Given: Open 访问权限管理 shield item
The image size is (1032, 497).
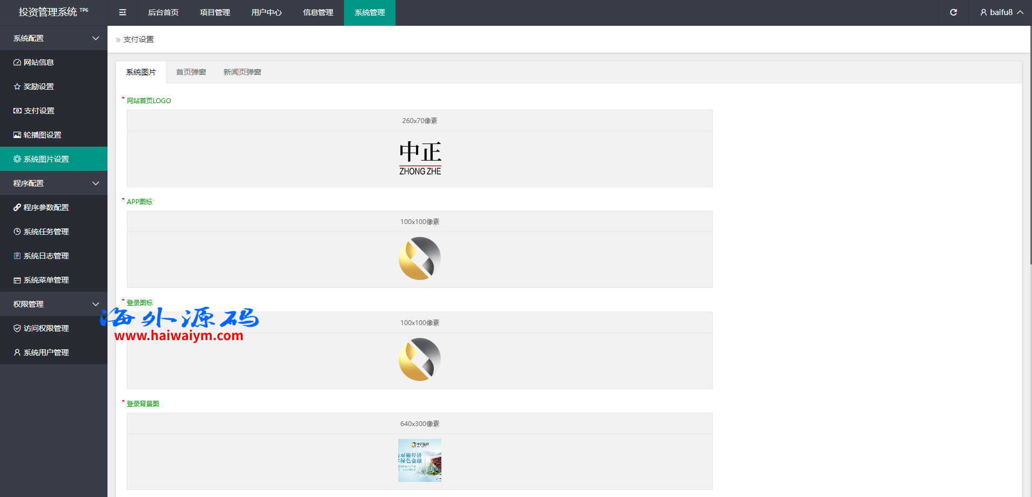Looking at the screenshot, I should tap(46, 328).
